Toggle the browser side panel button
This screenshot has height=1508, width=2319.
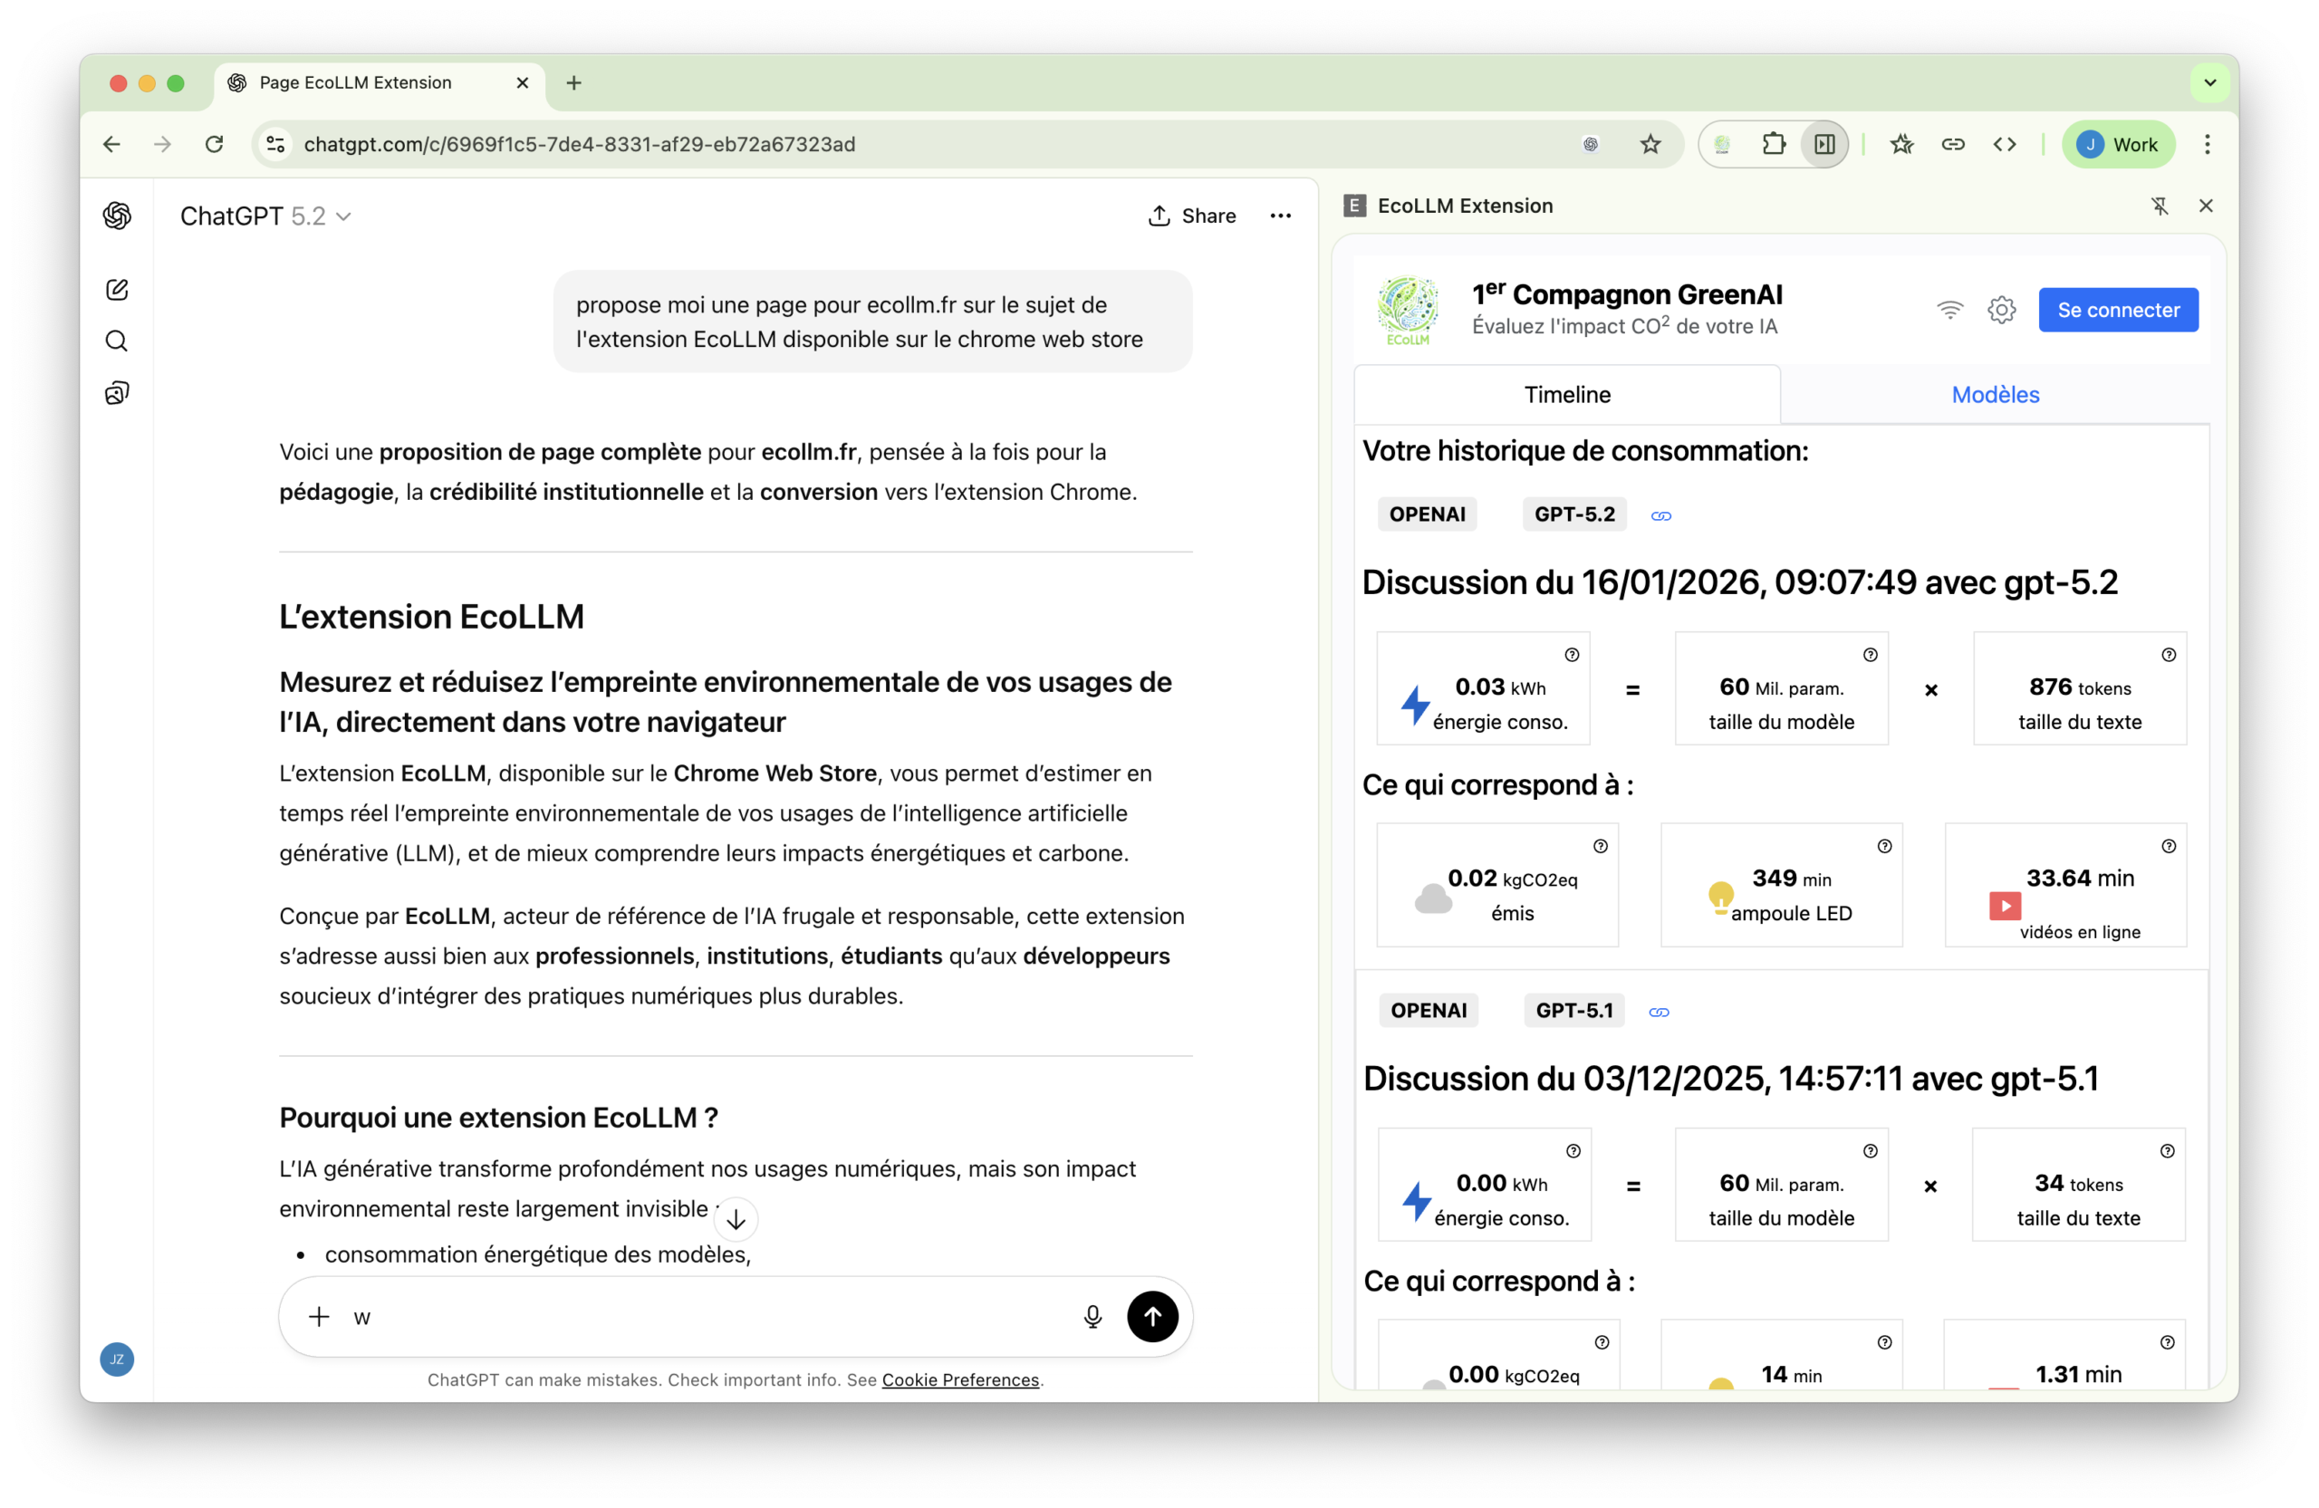(1824, 144)
